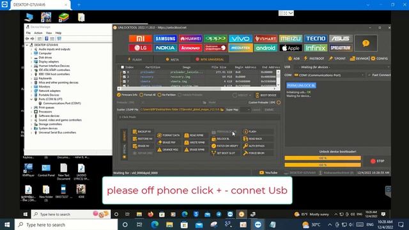
Task: Select the Tecno brand tile
Action: [x=316, y=38]
